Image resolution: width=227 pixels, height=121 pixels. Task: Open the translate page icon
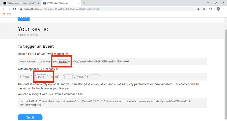point(199,9)
